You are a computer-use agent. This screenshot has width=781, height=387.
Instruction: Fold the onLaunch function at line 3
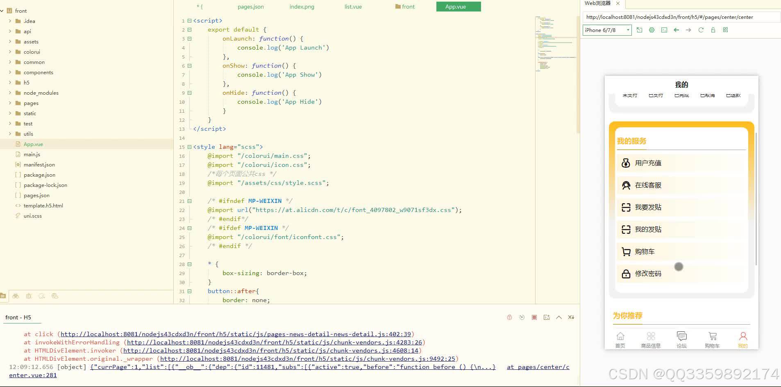[189, 39]
